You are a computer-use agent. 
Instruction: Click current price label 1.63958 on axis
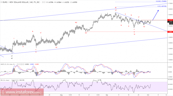pos(170,22)
